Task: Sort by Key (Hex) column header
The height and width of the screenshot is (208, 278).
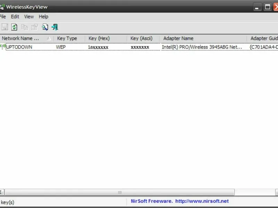Action: (x=106, y=38)
